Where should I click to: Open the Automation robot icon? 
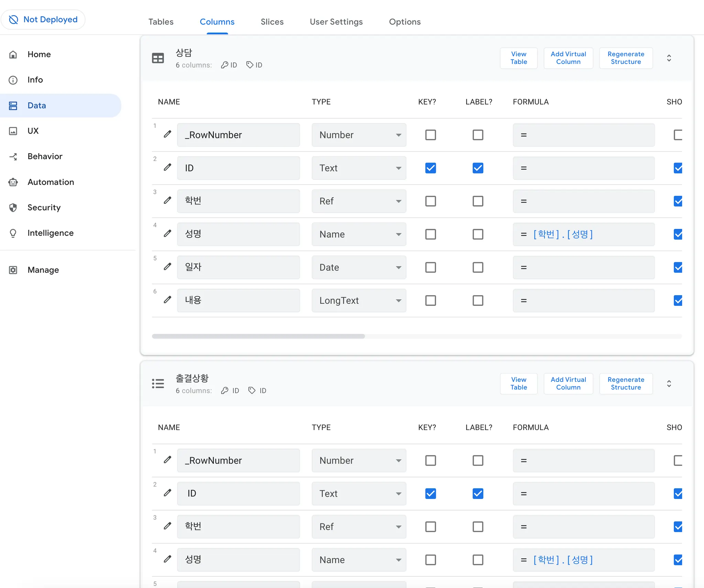coord(13,182)
